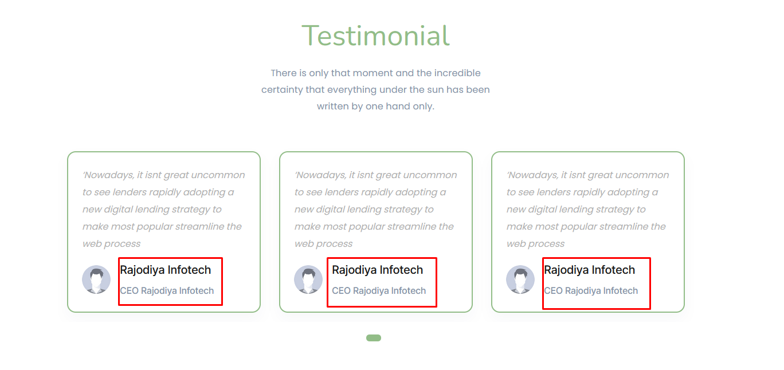This screenshot has height=370, width=784.
Task: Select the quote paragraph in the third testimonial card
Action: 588,209
